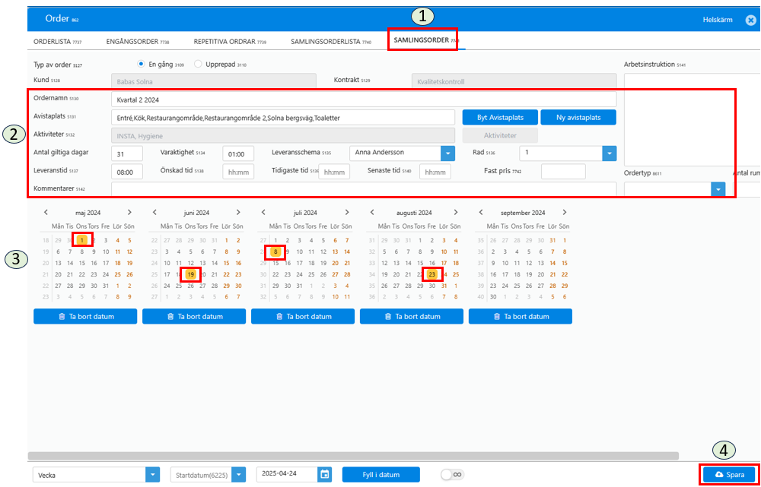Select highlighted day 8 in juli 2024

pos(275,251)
